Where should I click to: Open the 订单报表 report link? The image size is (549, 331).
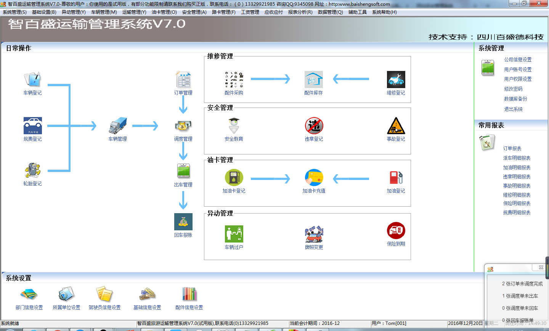[x=512, y=148]
